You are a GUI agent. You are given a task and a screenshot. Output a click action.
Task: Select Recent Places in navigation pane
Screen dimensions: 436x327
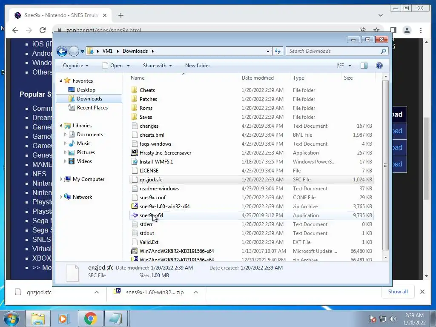92,108
